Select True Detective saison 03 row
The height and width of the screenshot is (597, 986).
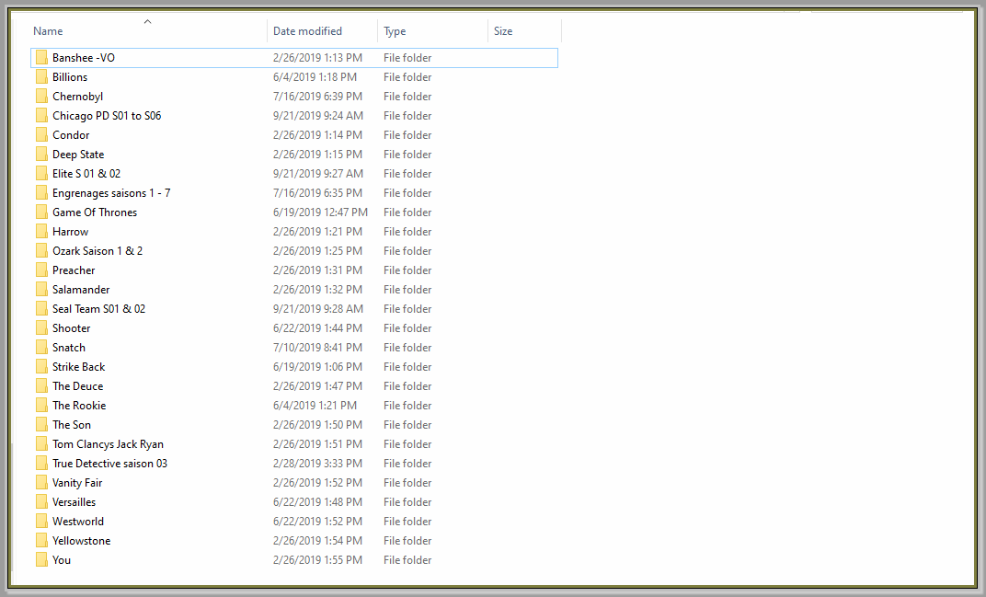pos(109,464)
